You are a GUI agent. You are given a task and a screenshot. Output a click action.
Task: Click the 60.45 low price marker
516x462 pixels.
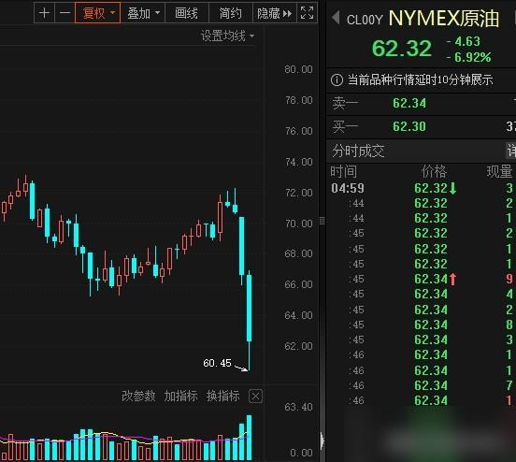(217, 363)
